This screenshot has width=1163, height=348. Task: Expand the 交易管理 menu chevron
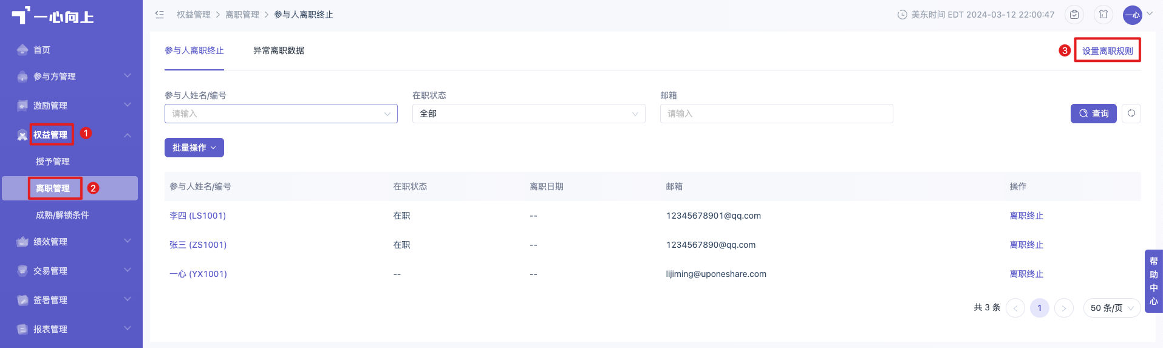click(128, 270)
